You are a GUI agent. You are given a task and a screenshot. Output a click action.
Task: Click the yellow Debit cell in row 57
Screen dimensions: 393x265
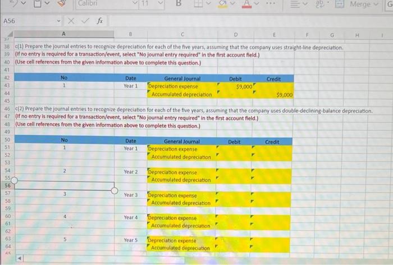point(234,196)
